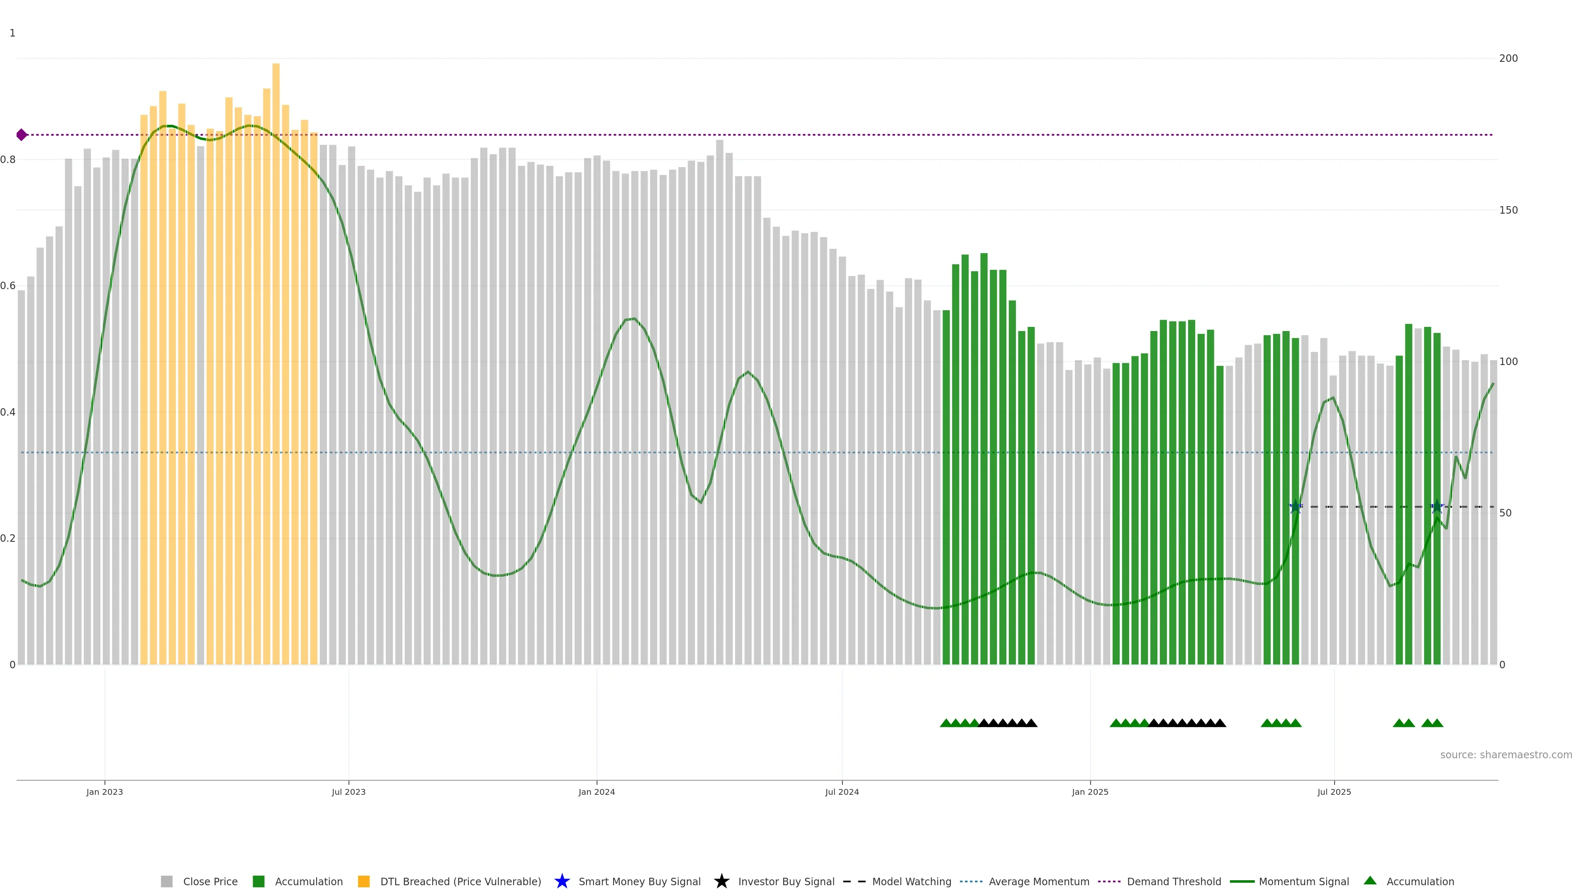The image size is (1593, 896).
Task: Click the black star Investor Buy legend icon
Action: (x=721, y=881)
